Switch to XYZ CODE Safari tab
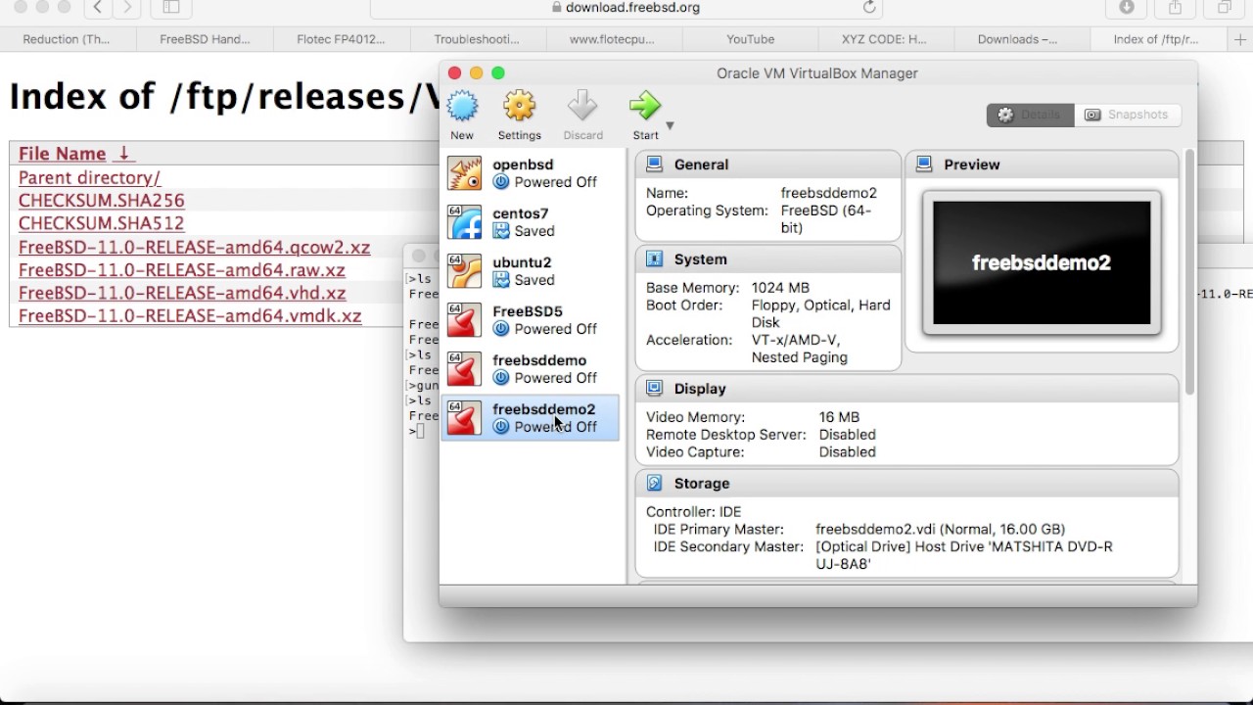1253x705 pixels. point(884,39)
